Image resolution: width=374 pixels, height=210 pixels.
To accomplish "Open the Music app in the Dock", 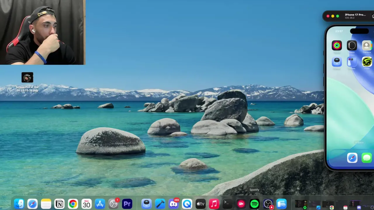I will coord(214,204).
